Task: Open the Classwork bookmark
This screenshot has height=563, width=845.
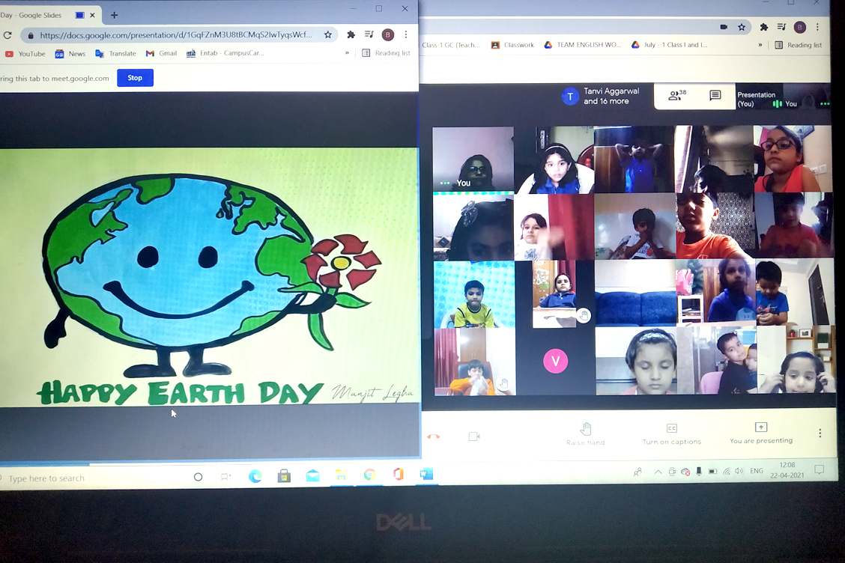Action: (512, 45)
